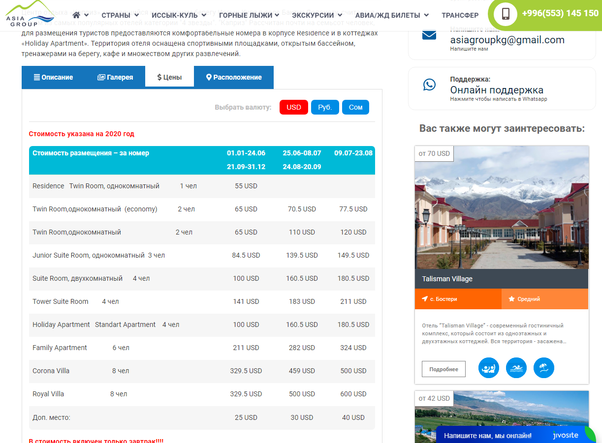Select the Tower Suite Room row name
This screenshot has height=443, width=602.
[61, 301]
